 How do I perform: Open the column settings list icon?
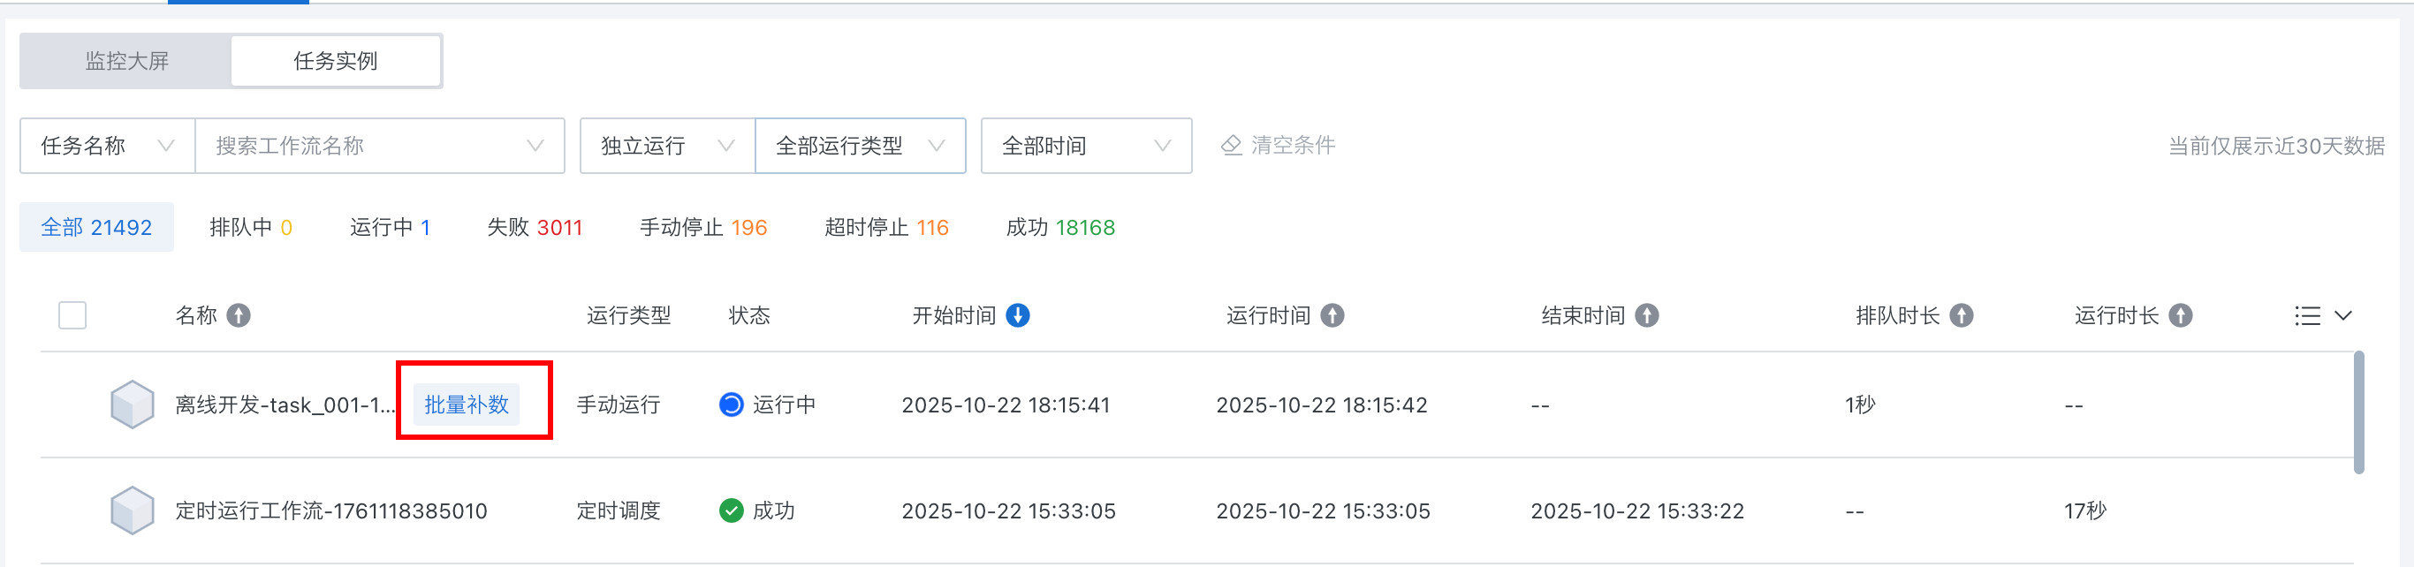(x=2308, y=316)
